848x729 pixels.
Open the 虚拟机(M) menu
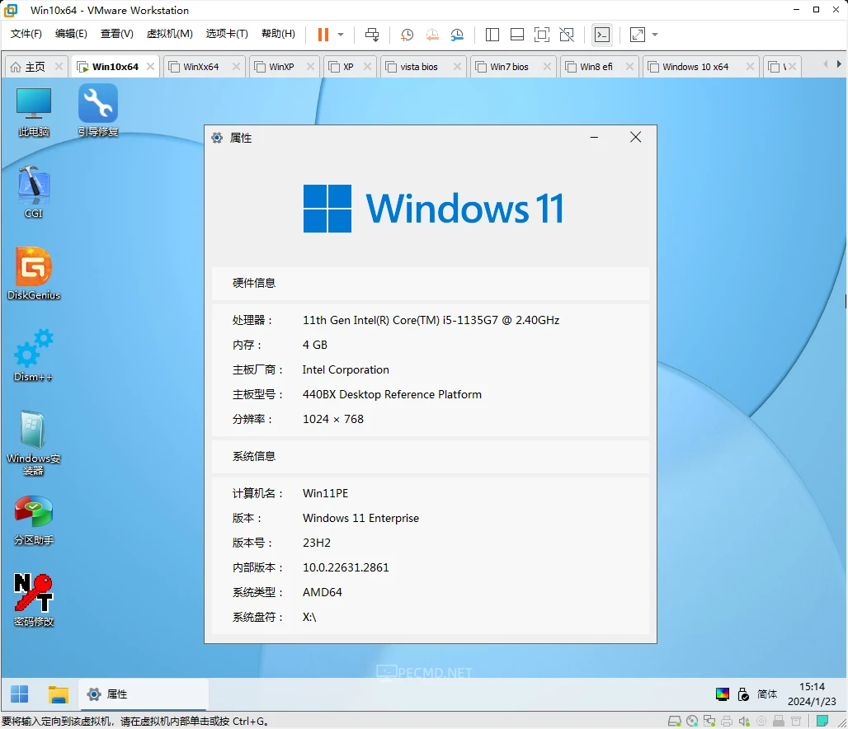tap(169, 34)
